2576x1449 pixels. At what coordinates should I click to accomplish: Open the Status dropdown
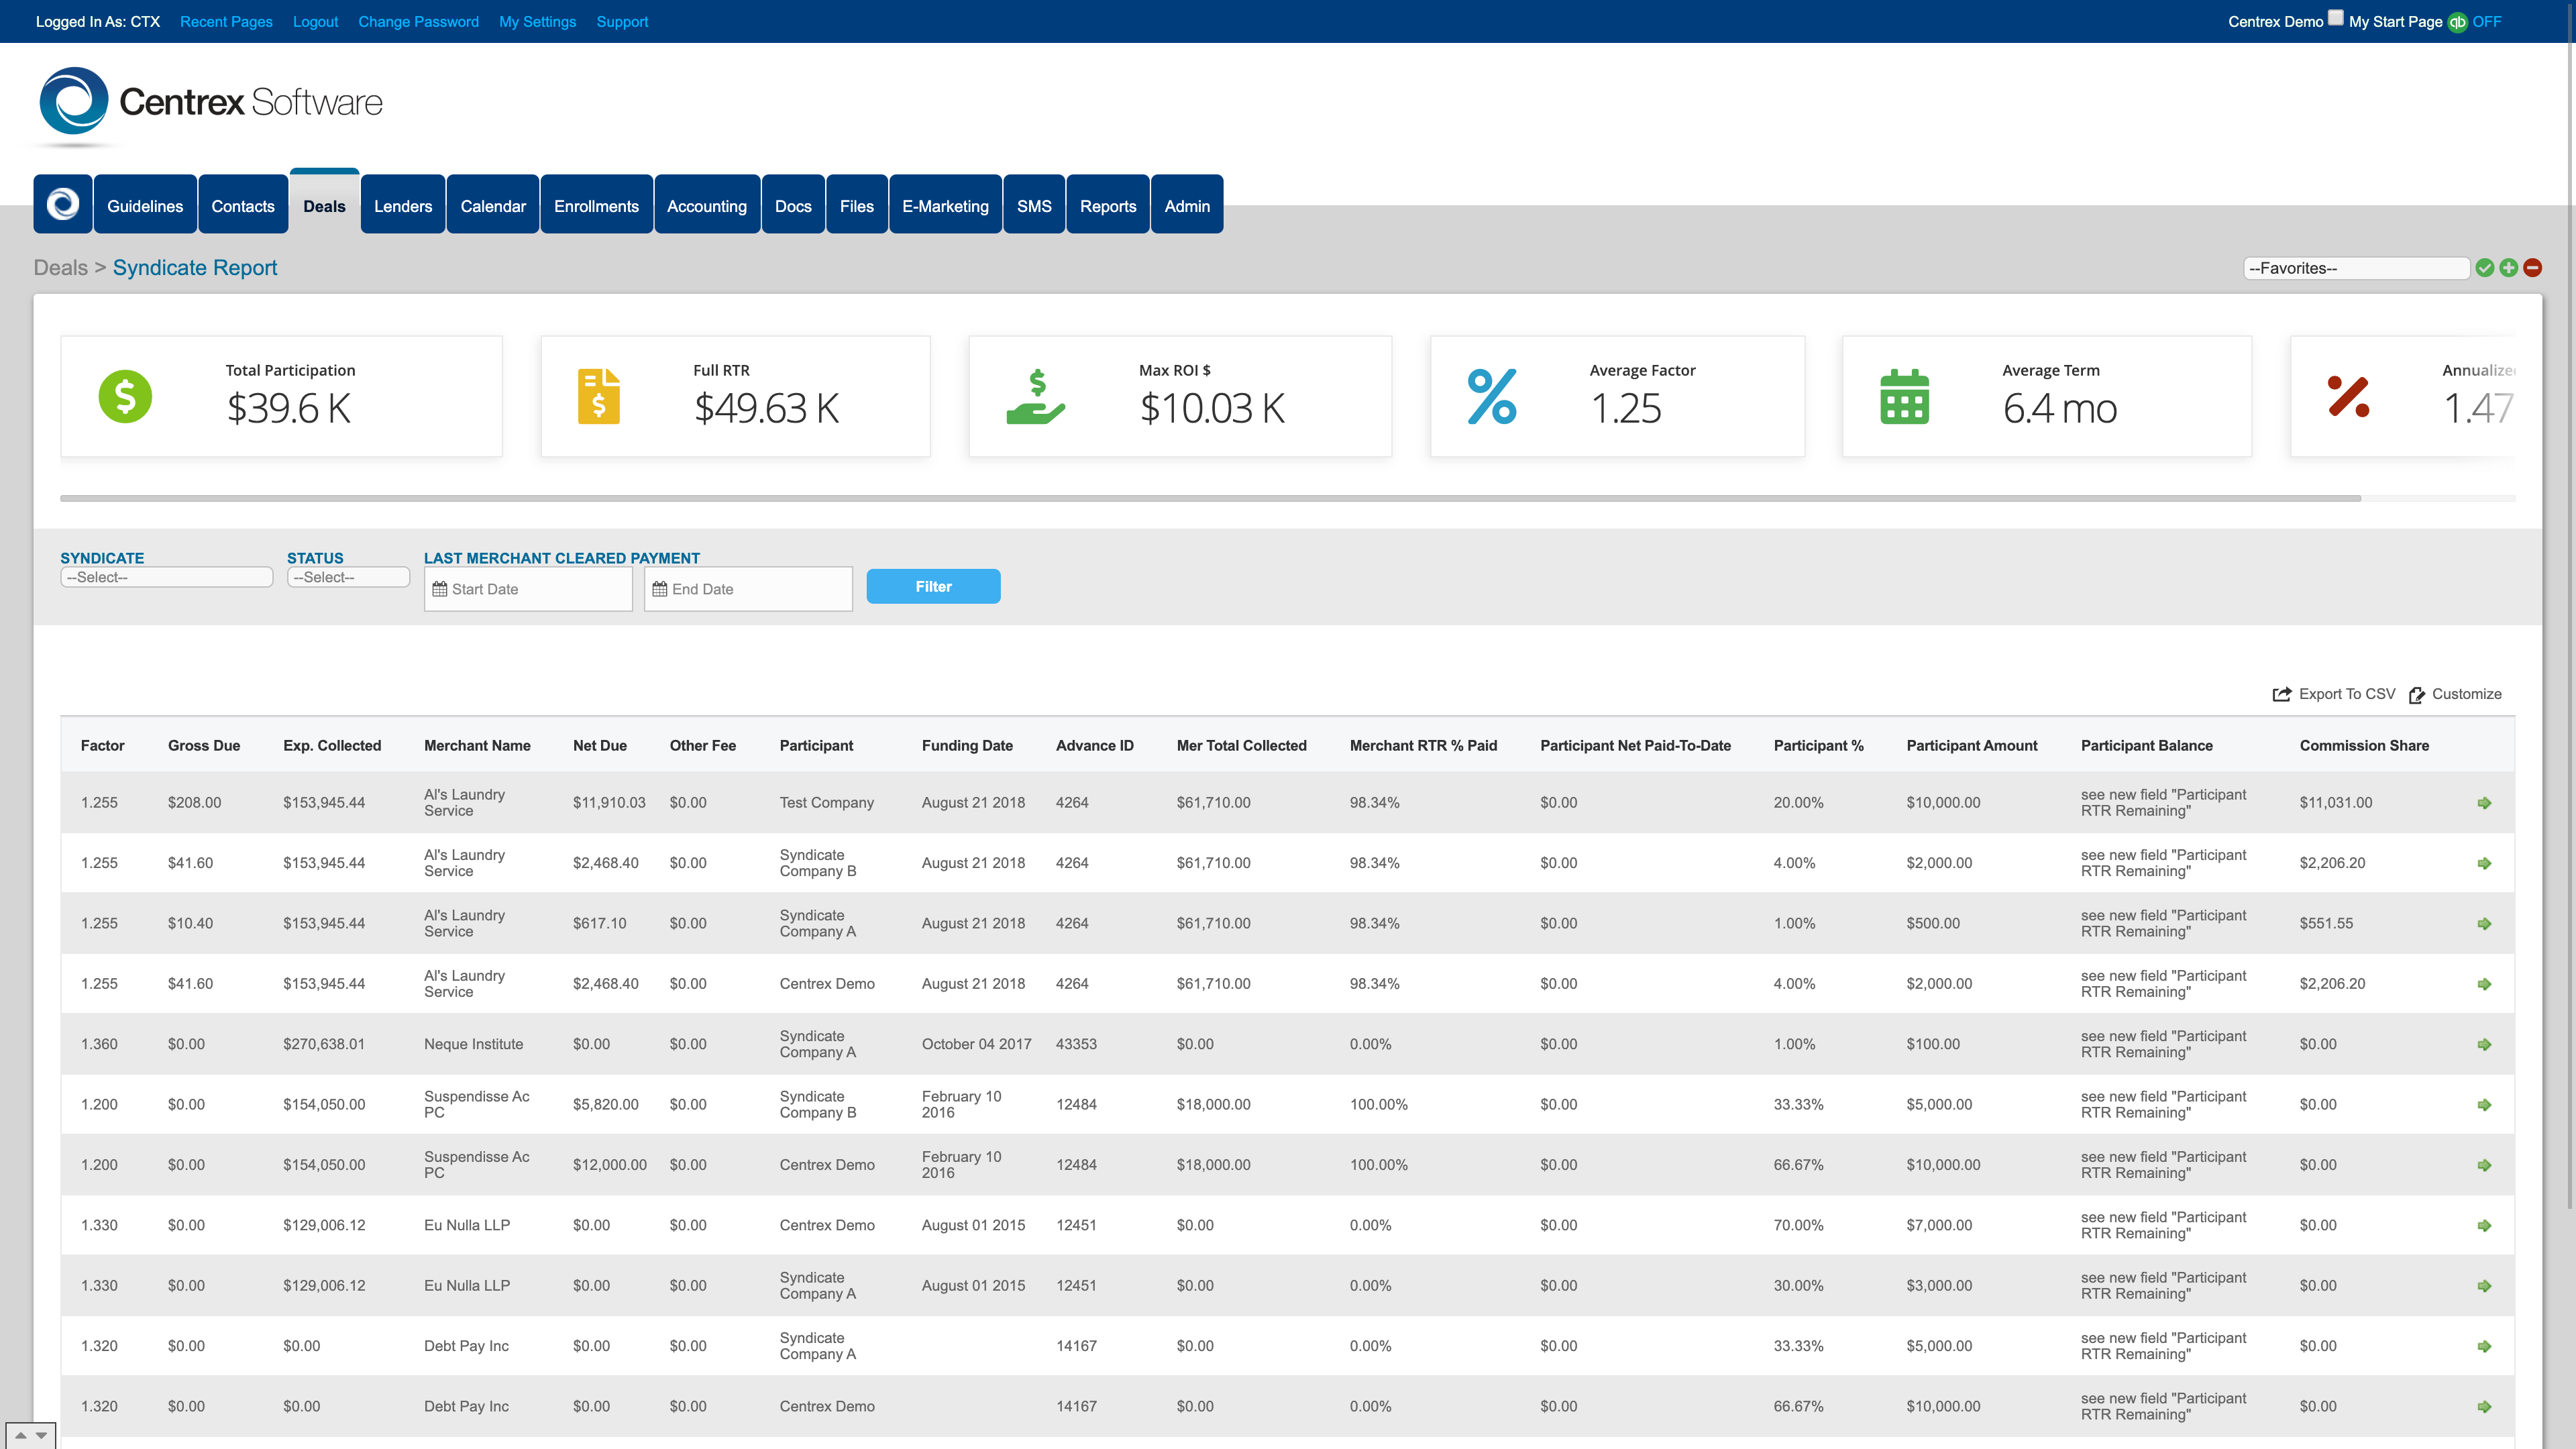(x=348, y=577)
